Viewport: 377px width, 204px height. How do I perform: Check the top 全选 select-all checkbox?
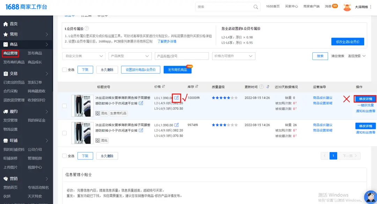[64, 70]
